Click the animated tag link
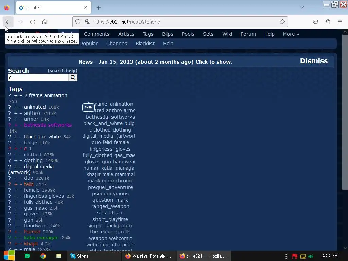This screenshot has height=261, width=348. point(35,107)
